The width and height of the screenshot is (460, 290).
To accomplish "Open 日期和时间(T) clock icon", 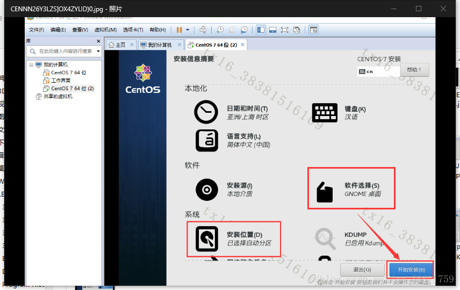I will point(206,112).
